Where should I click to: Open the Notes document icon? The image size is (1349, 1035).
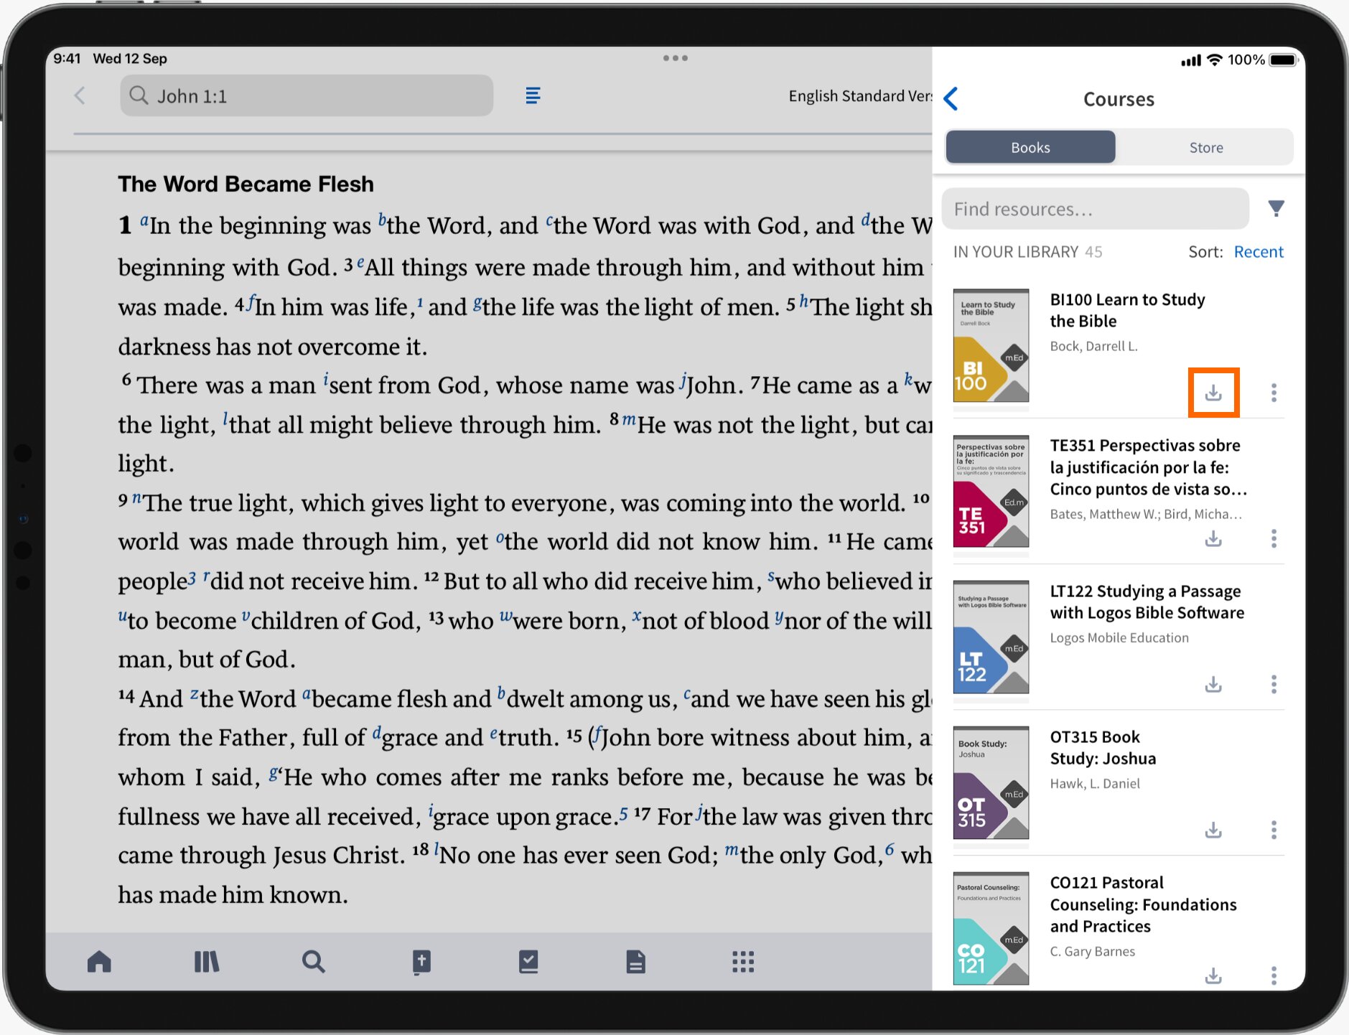635,961
